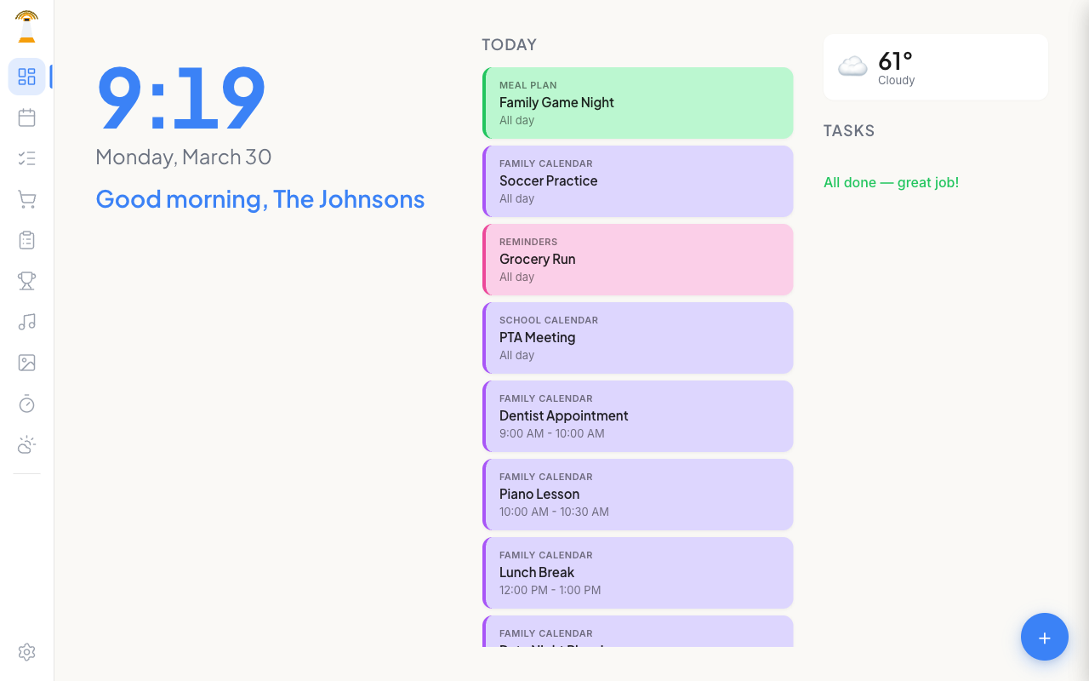1089x681 pixels.
Task: Select the PTA Meeting event
Action: pyautogui.click(x=638, y=338)
